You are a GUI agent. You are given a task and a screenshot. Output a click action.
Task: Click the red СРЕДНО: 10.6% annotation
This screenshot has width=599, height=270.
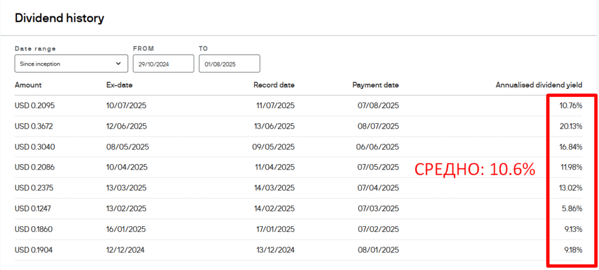coord(475,170)
